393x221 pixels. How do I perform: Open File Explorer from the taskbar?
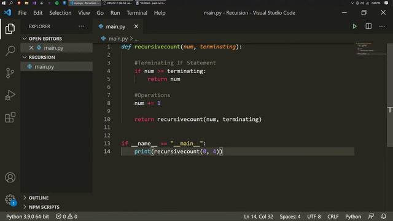pos(26,3)
